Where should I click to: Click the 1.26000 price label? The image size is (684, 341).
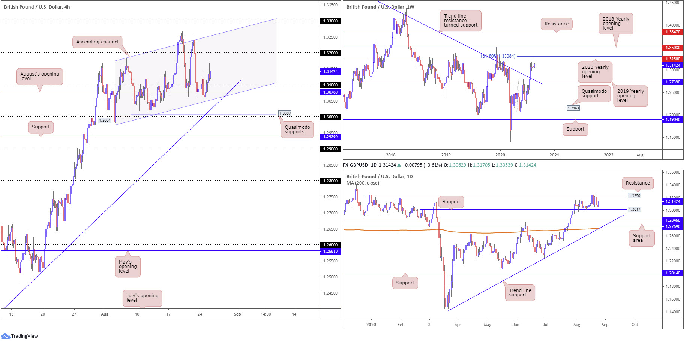coord(330,245)
